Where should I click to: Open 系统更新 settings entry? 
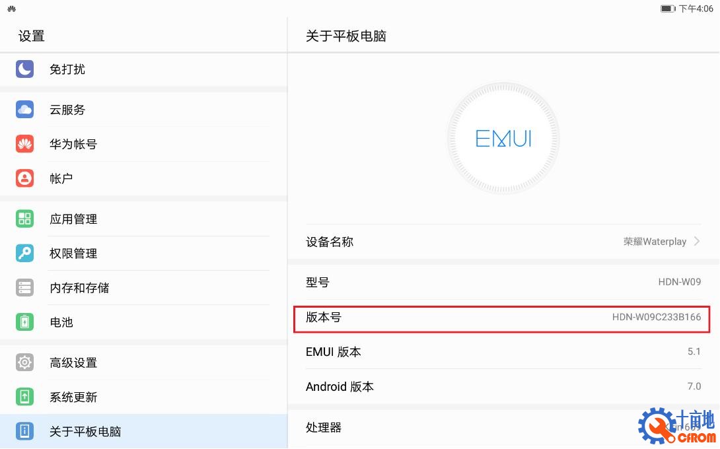coord(73,397)
